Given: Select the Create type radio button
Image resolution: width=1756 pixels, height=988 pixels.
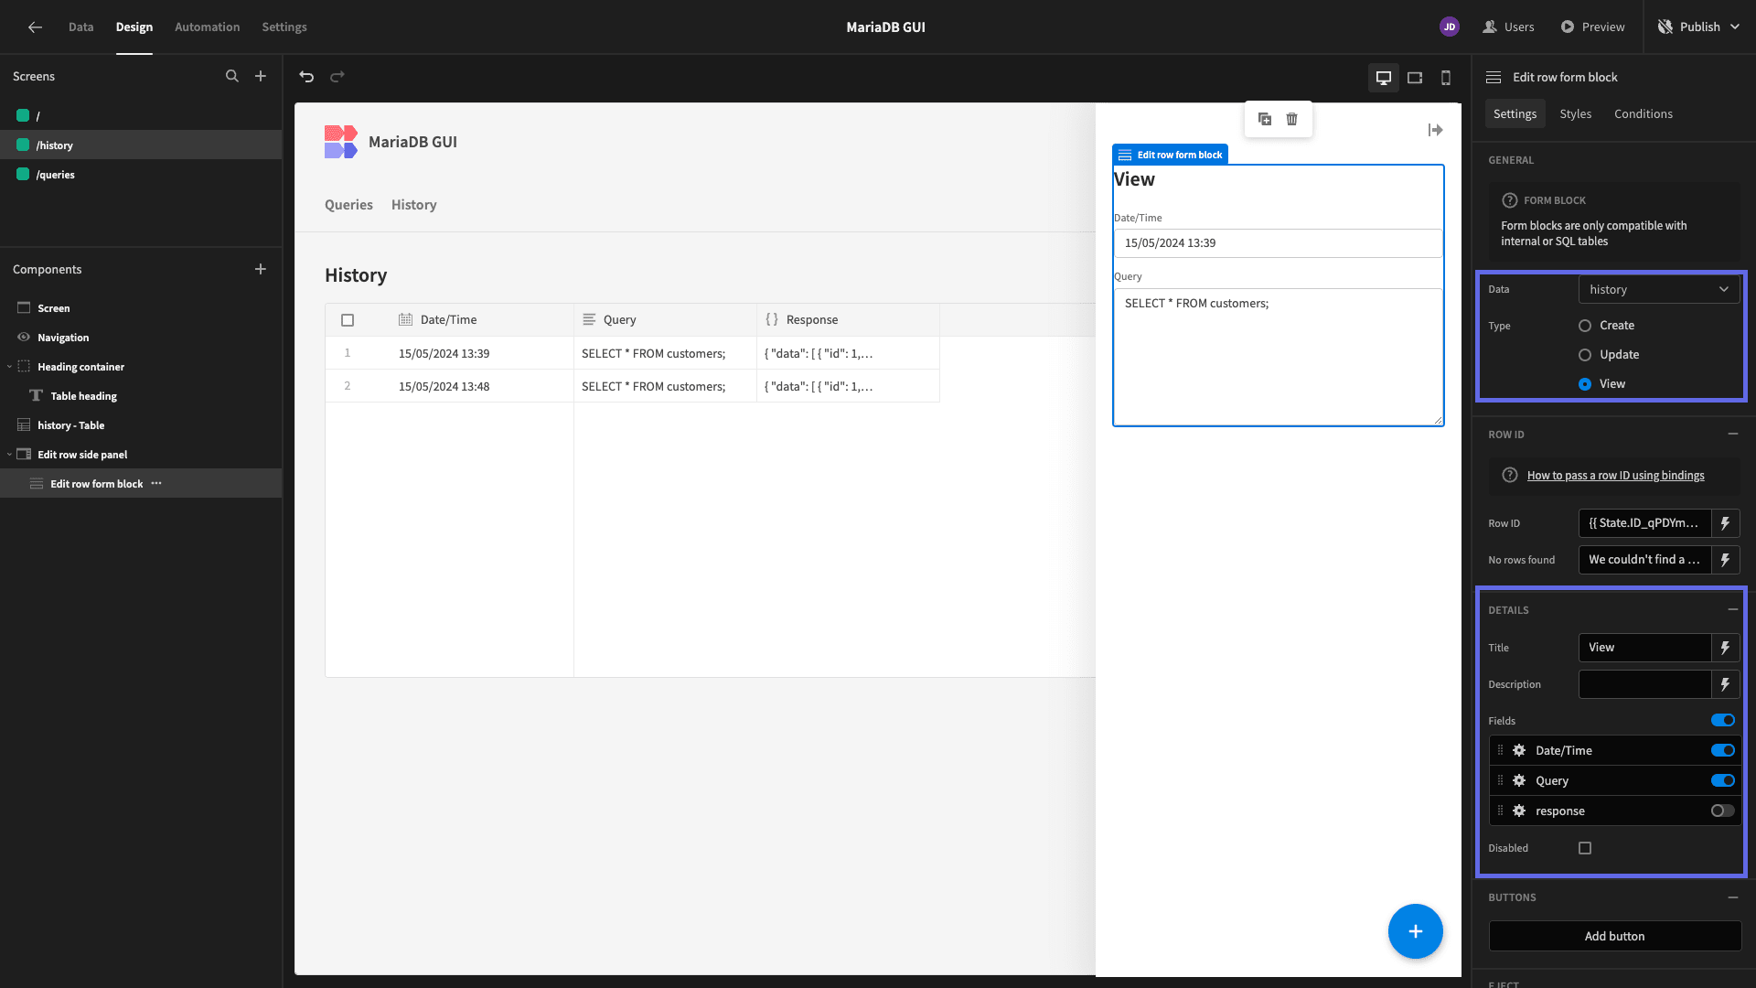Looking at the screenshot, I should (x=1585, y=326).
